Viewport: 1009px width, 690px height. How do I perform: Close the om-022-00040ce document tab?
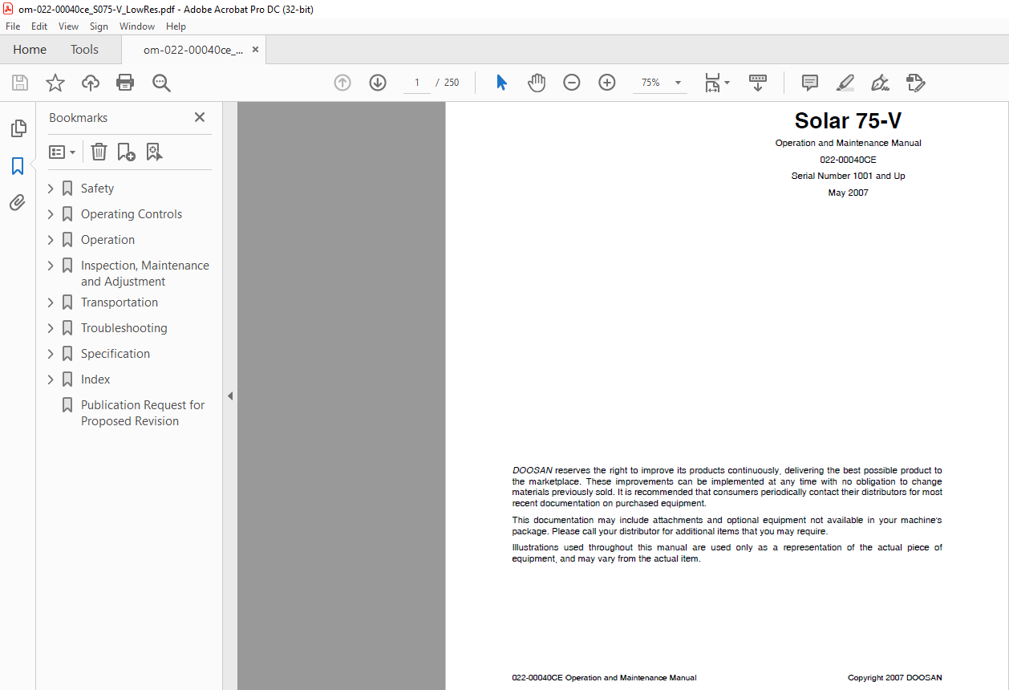(255, 50)
